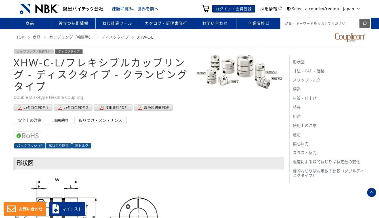This screenshot has height=218, width=379.
Task: Click 課題に挑み、世界を前へ slogan
Action: pyautogui.click(x=135, y=9)
